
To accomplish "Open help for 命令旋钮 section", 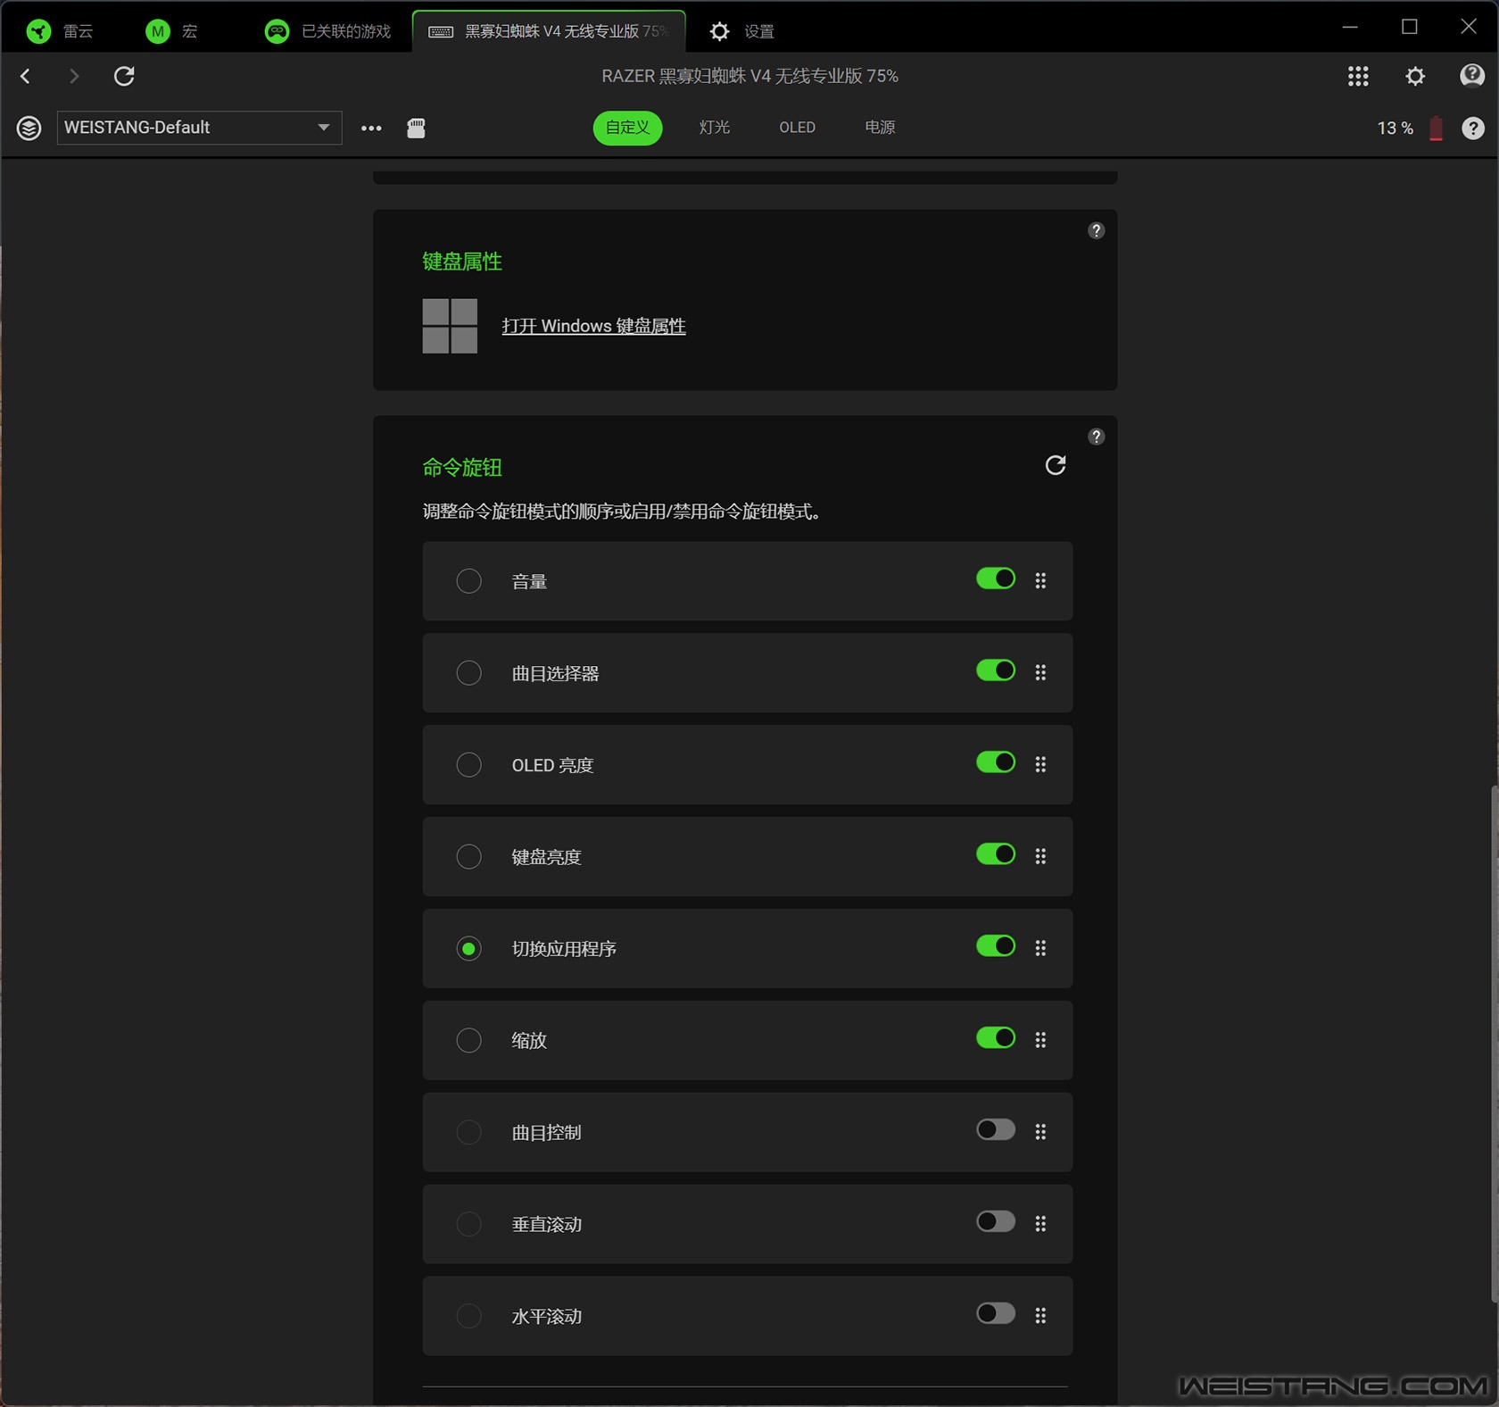I will tap(1097, 437).
